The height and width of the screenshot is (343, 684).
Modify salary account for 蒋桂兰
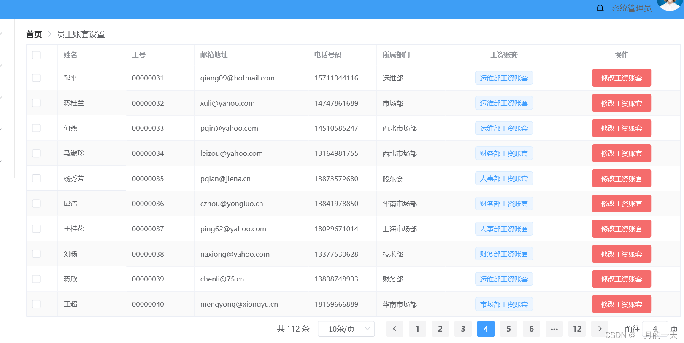[x=622, y=103]
